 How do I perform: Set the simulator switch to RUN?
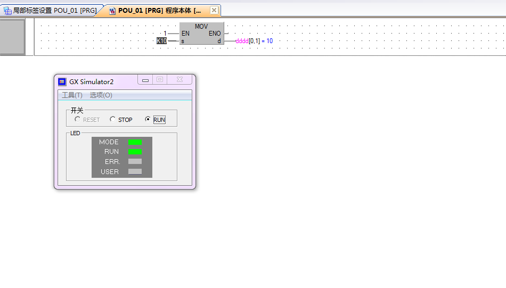[x=148, y=119]
